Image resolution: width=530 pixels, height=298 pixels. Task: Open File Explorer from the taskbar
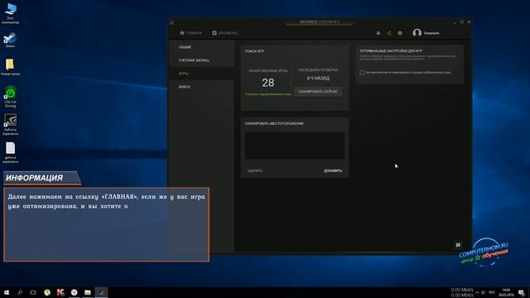88,292
